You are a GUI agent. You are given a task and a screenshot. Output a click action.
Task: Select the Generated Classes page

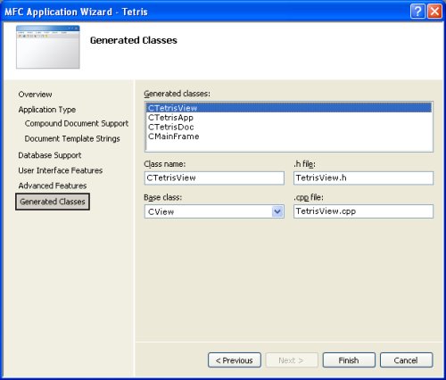pyautogui.click(x=53, y=202)
